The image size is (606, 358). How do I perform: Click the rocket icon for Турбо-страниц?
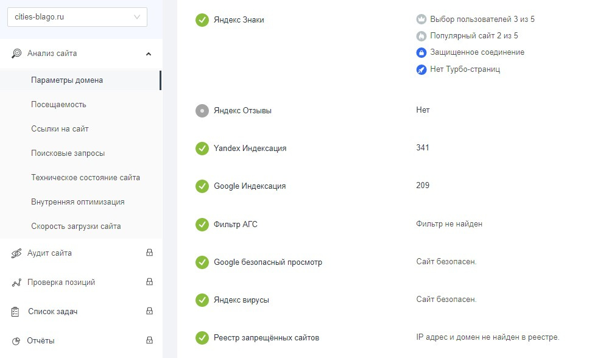(421, 70)
